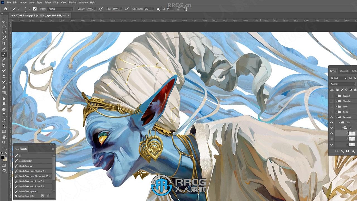Screen dimensions: 357x201
Task: Hide the Working layer group
Action: point(331,117)
